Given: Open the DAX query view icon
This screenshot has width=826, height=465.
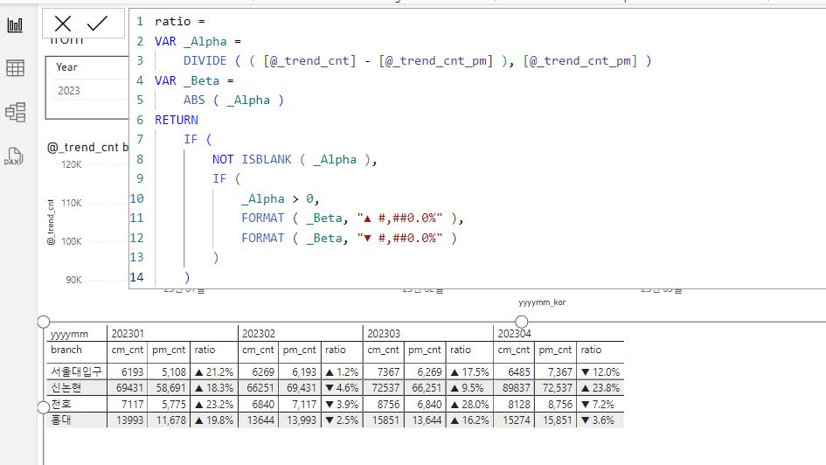Looking at the screenshot, I should pos(14,156).
